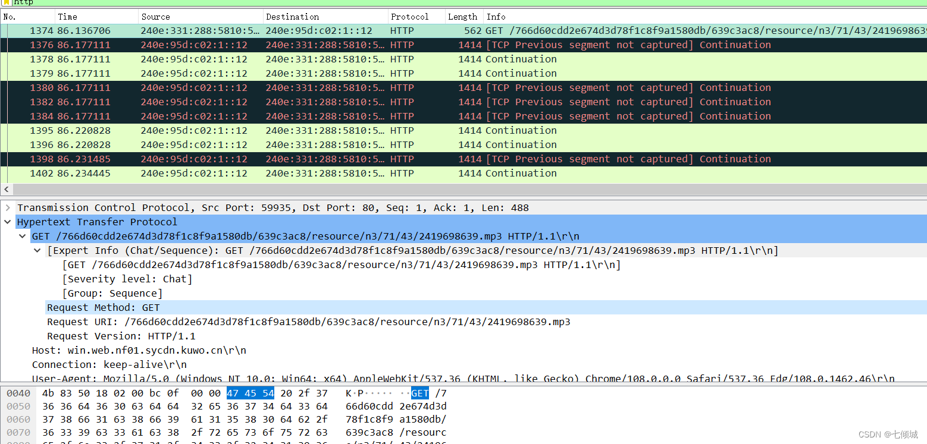Select packet 1382 in the packet list
This screenshot has width=927, height=444.
click(x=464, y=102)
